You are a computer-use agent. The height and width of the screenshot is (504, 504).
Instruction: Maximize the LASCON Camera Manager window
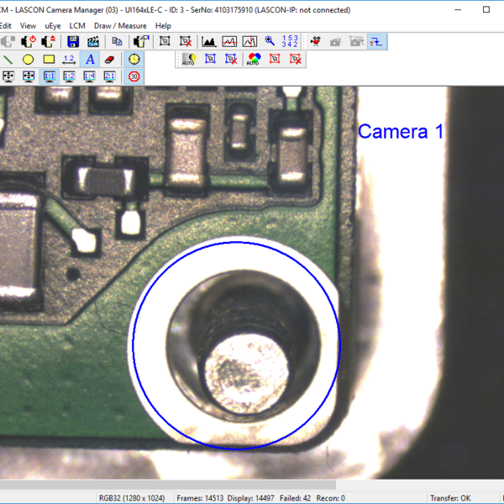coord(486,9)
